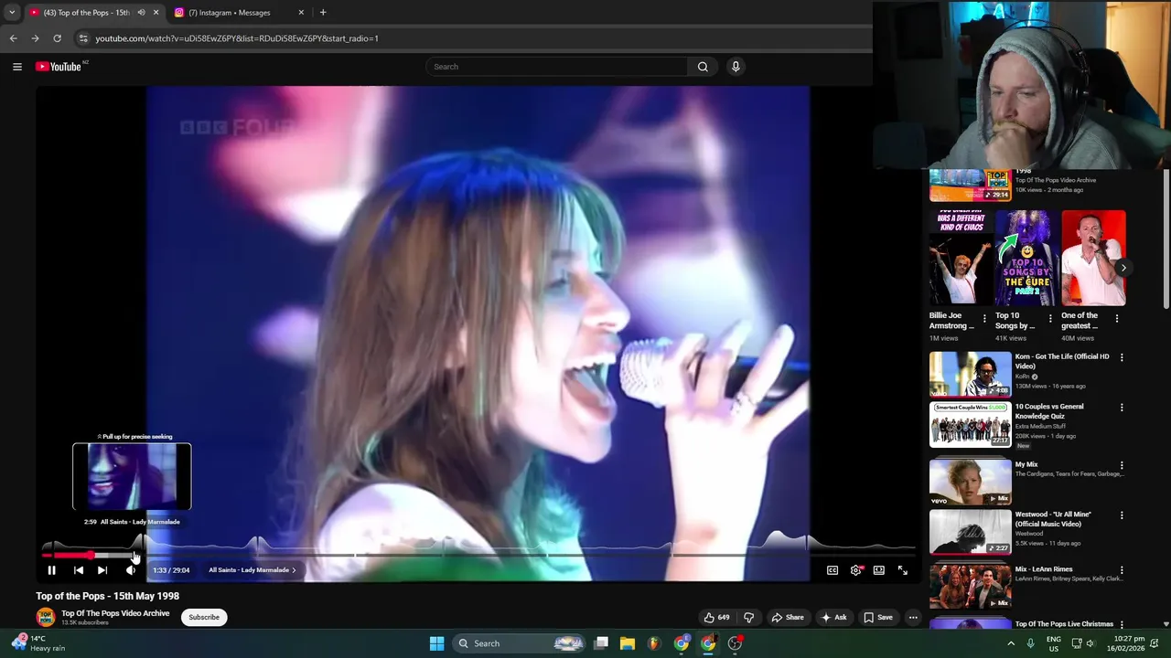
Task: Open options for 'One of the greatest' short
Action: 1117,319
